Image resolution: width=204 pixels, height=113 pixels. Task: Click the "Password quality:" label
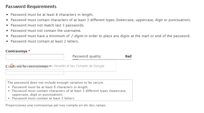click(x=87, y=56)
